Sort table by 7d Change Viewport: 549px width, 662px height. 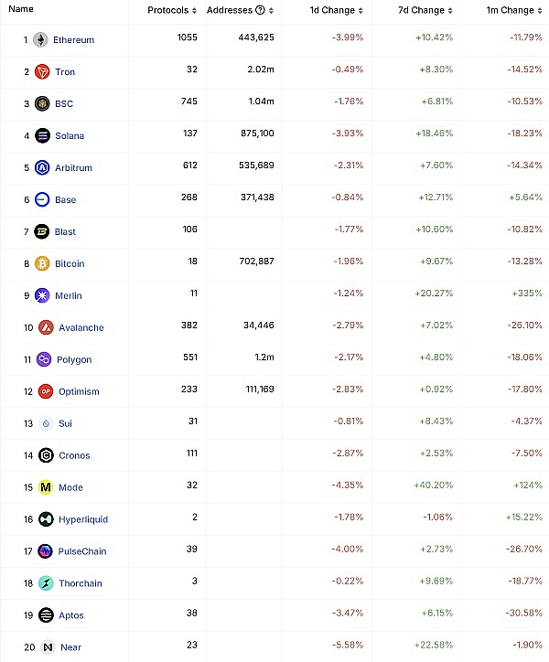[453, 11]
